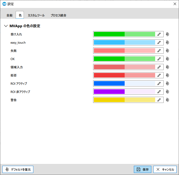Close the 設定 dialog window
179x175 pixels.
click(x=175, y=4)
